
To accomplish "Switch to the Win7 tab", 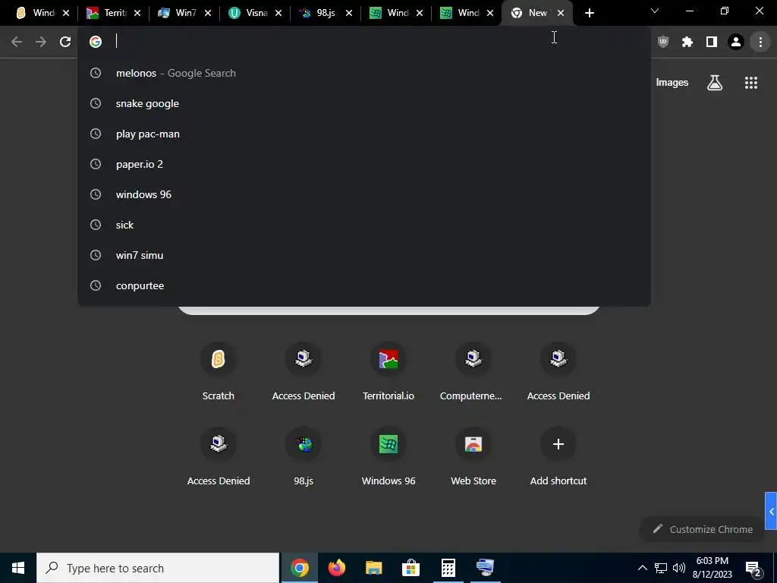I will pos(184,13).
